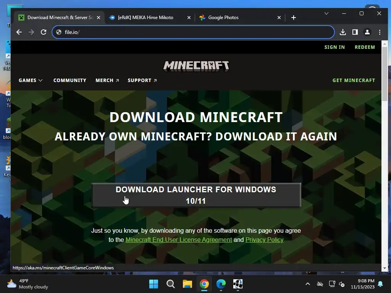
Task: Click the OneDrive cloud tray icon
Action: pyautogui.click(x=320, y=284)
